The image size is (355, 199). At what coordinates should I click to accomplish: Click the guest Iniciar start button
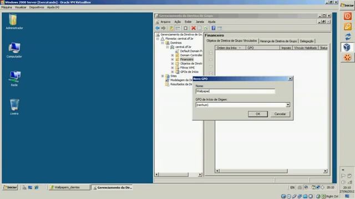[x=10, y=187]
